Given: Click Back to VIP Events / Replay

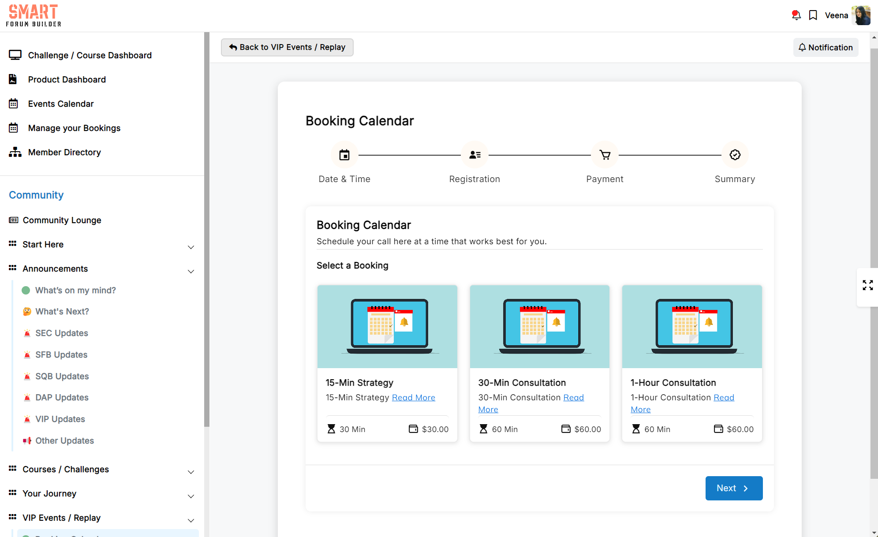Looking at the screenshot, I should tap(287, 47).
